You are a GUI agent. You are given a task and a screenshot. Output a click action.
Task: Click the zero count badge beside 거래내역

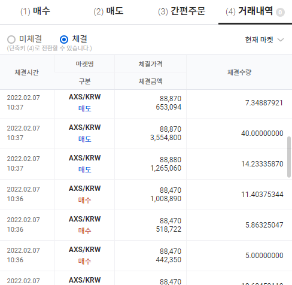point(280,13)
